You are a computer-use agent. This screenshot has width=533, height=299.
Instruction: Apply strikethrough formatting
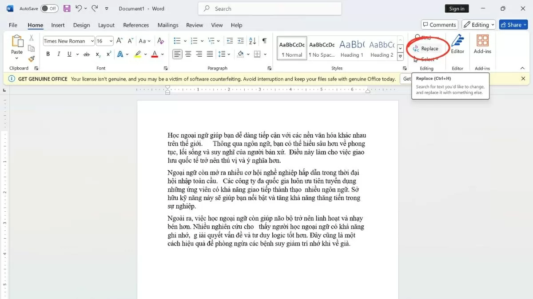(x=87, y=54)
